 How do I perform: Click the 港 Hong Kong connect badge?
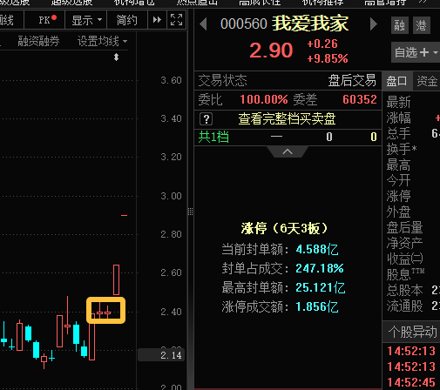click(x=421, y=25)
